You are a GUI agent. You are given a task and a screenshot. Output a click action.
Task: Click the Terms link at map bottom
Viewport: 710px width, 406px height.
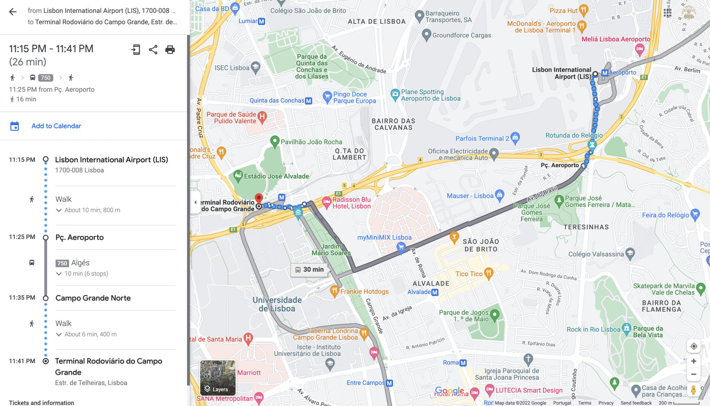coord(585,403)
